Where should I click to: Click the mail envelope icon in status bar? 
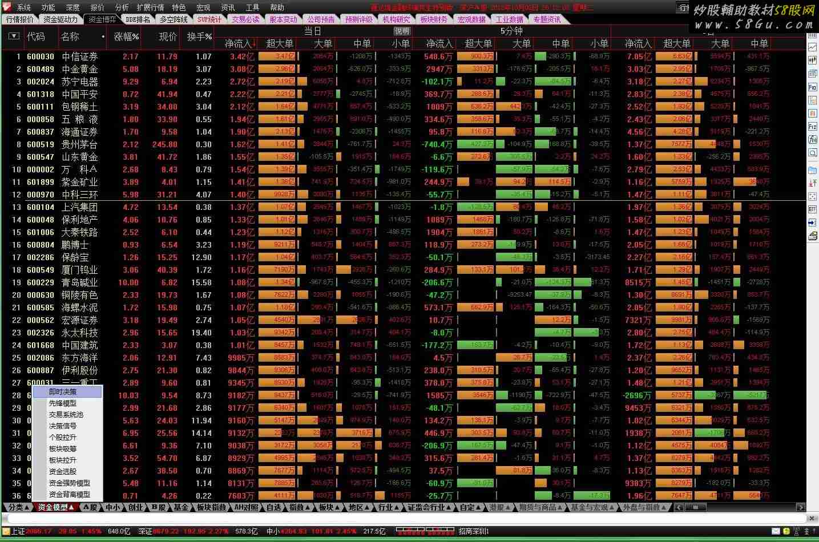(x=776, y=531)
